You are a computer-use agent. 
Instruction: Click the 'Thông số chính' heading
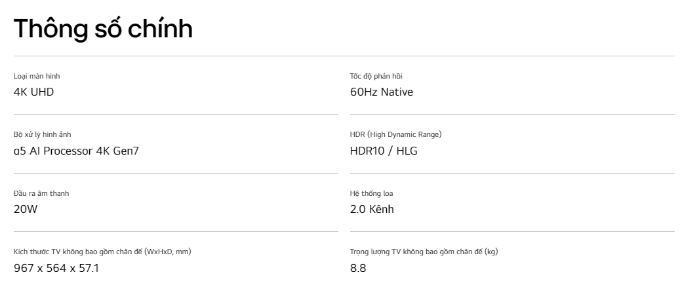[103, 29]
